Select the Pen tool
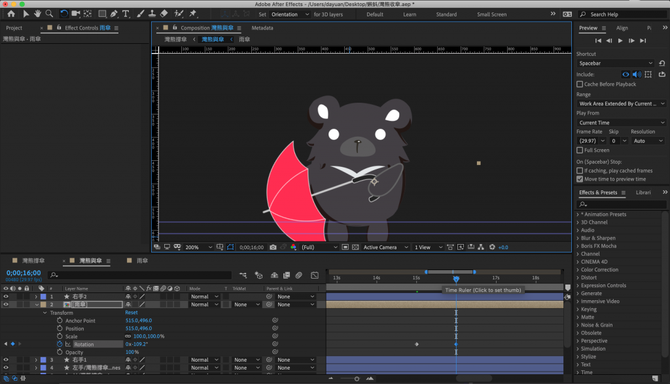 [114, 14]
